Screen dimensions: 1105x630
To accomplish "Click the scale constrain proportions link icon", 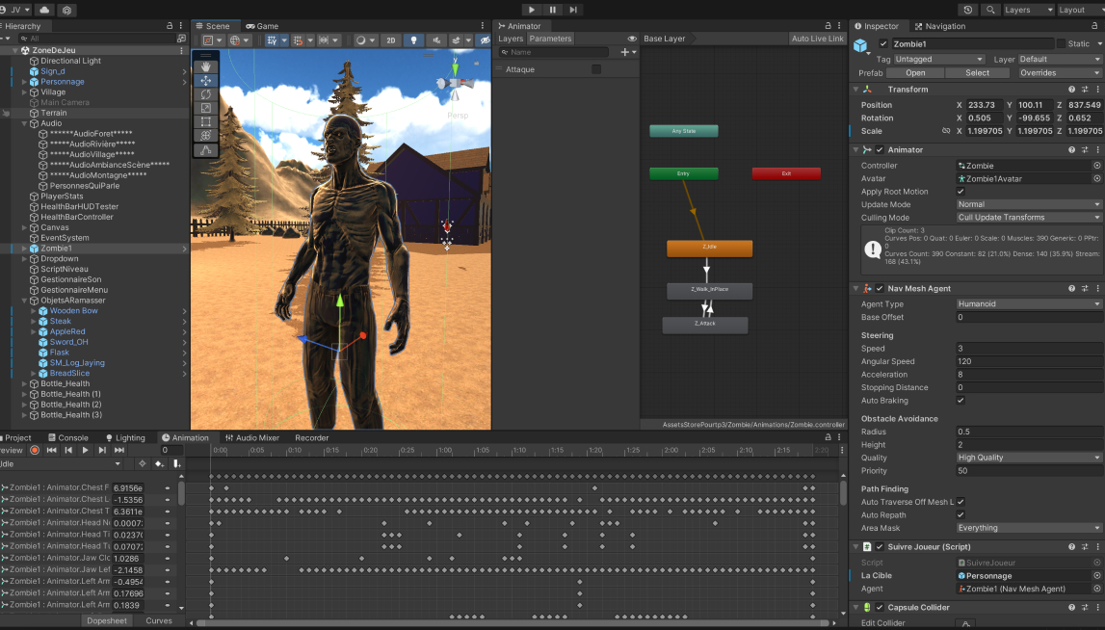I will point(945,131).
